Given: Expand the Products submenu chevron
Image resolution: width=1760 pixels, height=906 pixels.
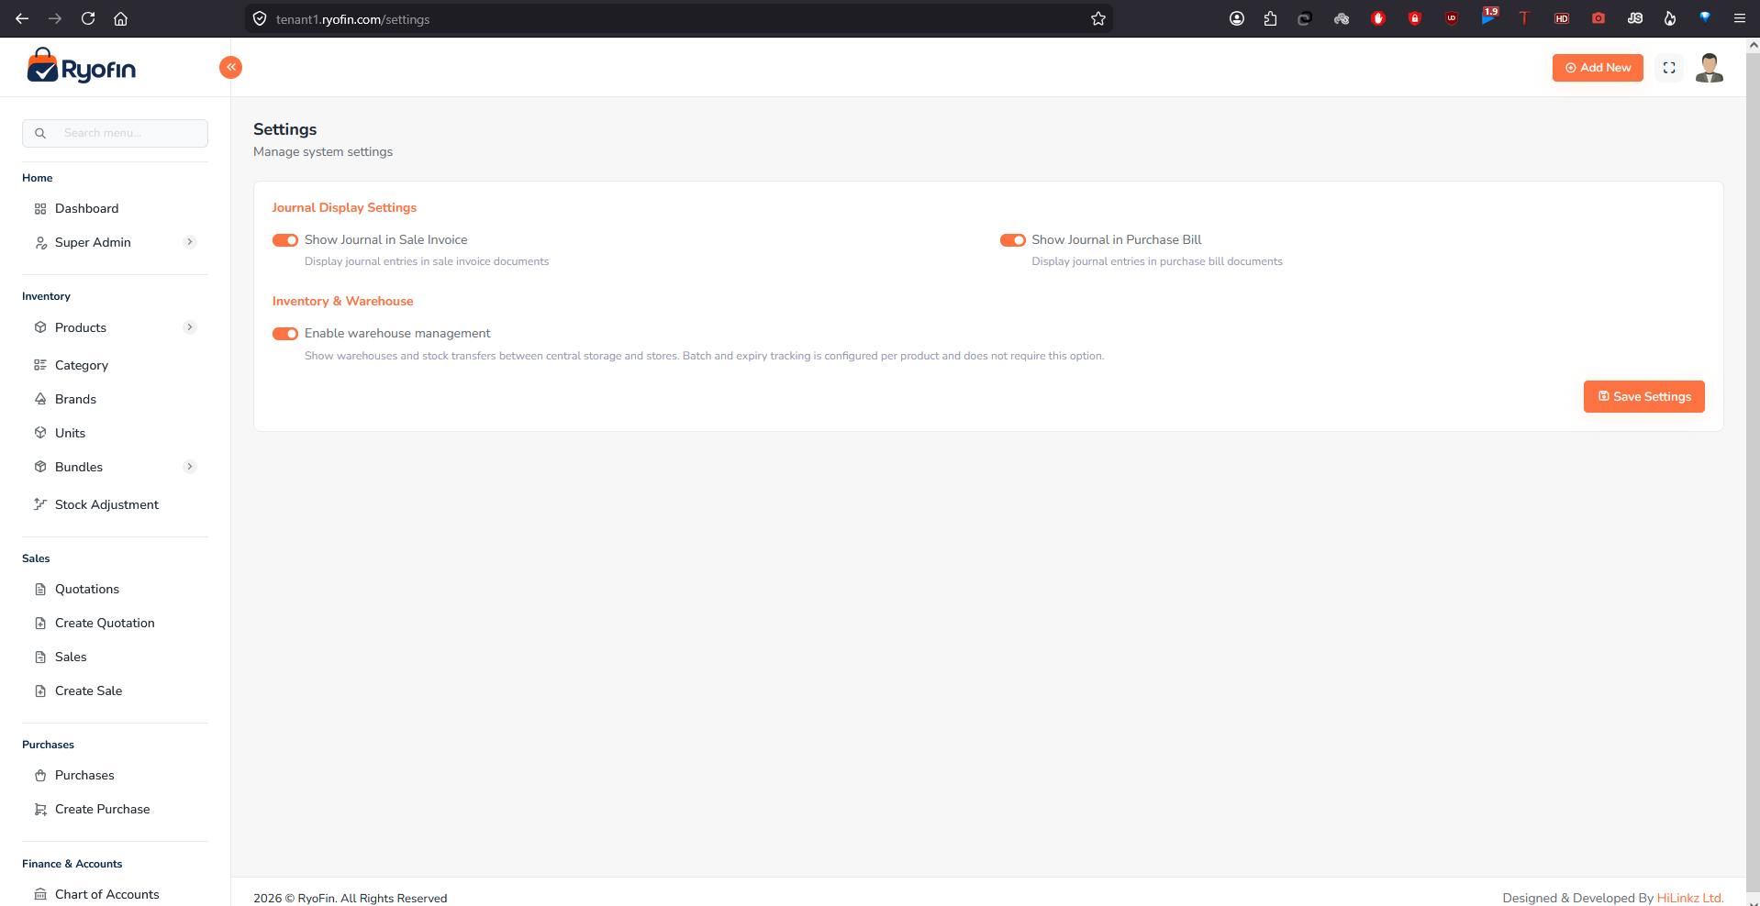Looking at the screenshot, I should (x=190, y=327).
